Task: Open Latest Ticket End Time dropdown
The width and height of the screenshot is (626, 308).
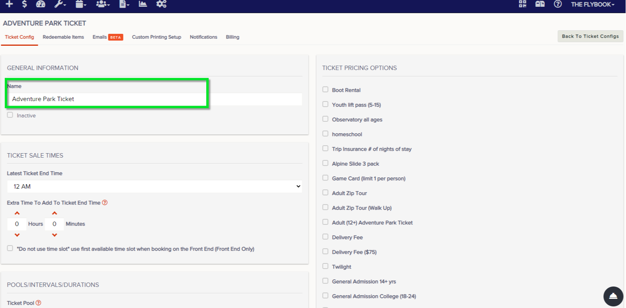Action: coord(155,186)
